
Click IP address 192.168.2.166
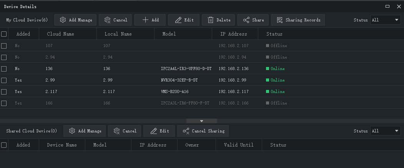[x=234, y=103]
